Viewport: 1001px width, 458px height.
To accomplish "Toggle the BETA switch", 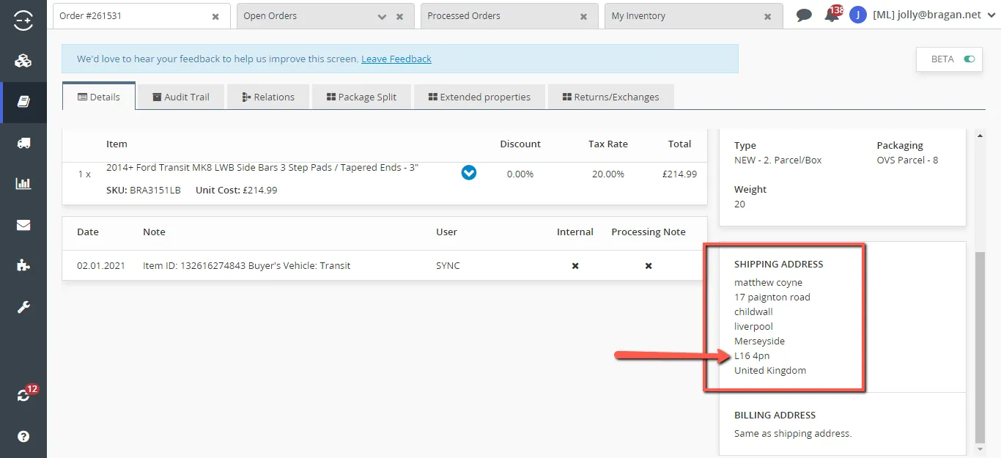I will click(969, 59).
